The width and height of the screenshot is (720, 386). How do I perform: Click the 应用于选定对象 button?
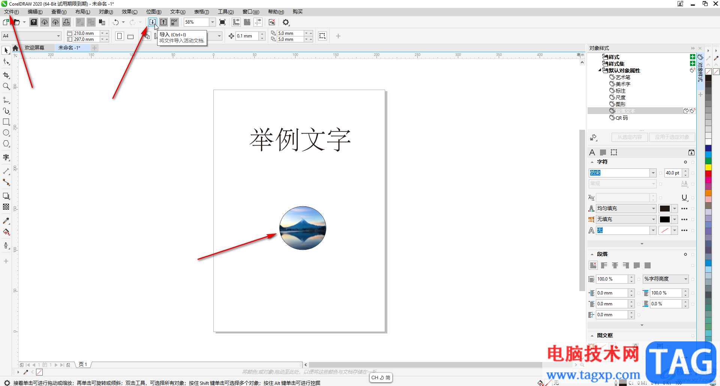pos(672,137)
